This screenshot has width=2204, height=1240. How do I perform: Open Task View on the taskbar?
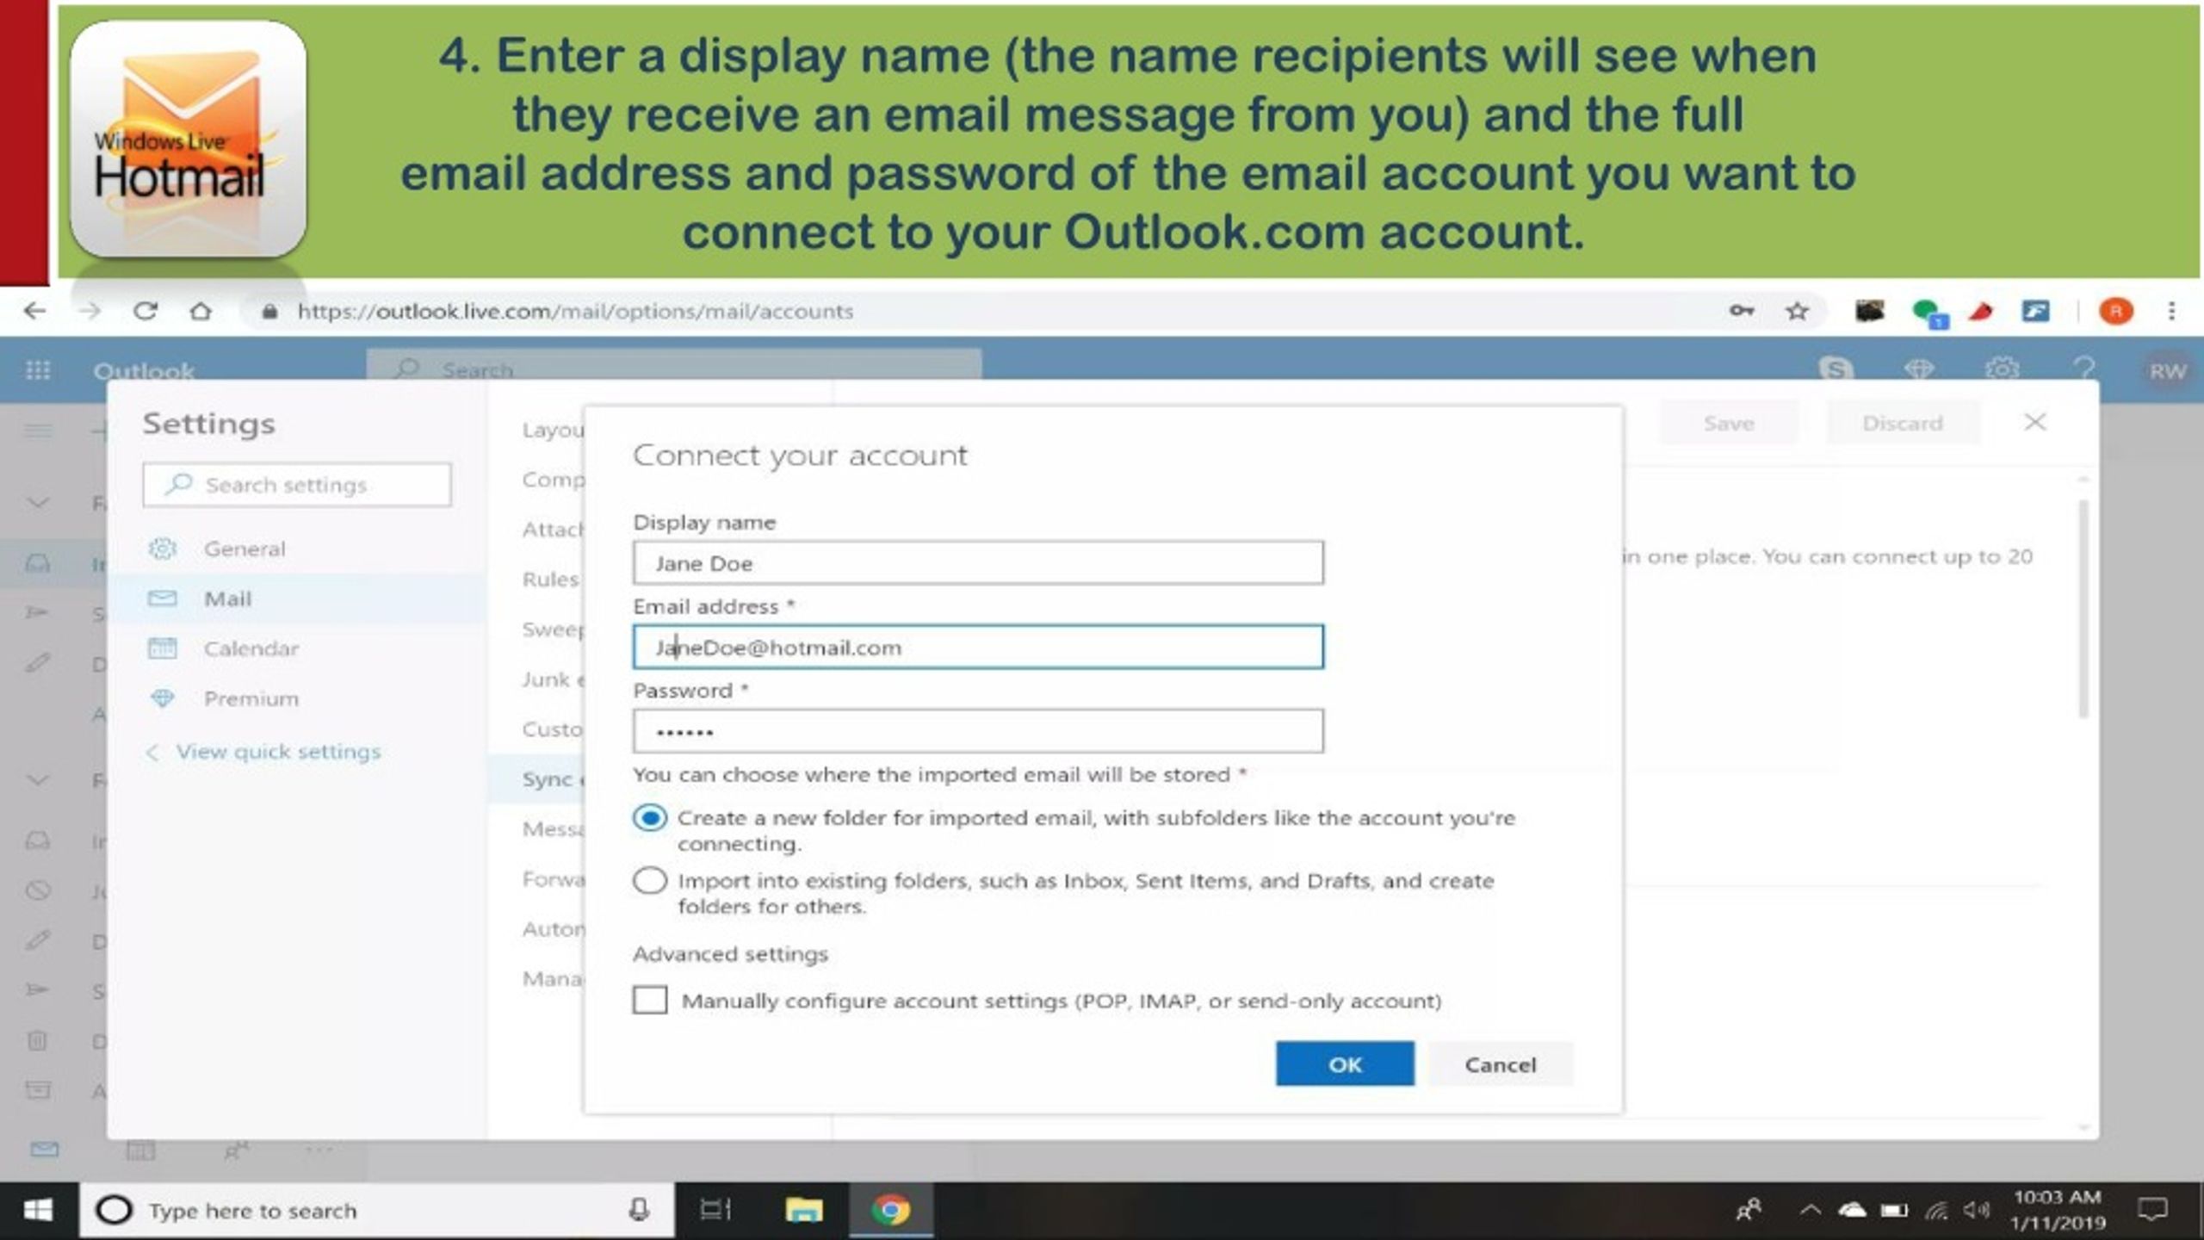(715, 1210)
